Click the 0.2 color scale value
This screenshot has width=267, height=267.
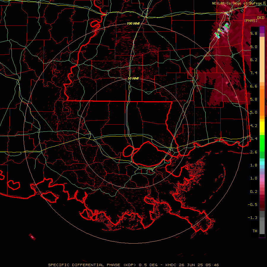[x=254, y=192]
